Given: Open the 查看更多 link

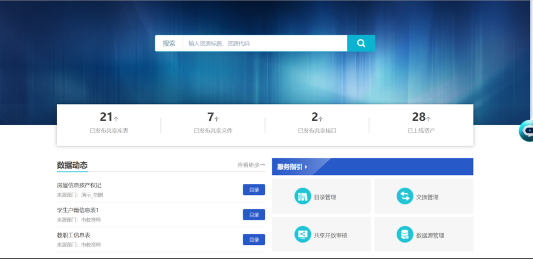Looking at the screenshot, I should [251, 165].
